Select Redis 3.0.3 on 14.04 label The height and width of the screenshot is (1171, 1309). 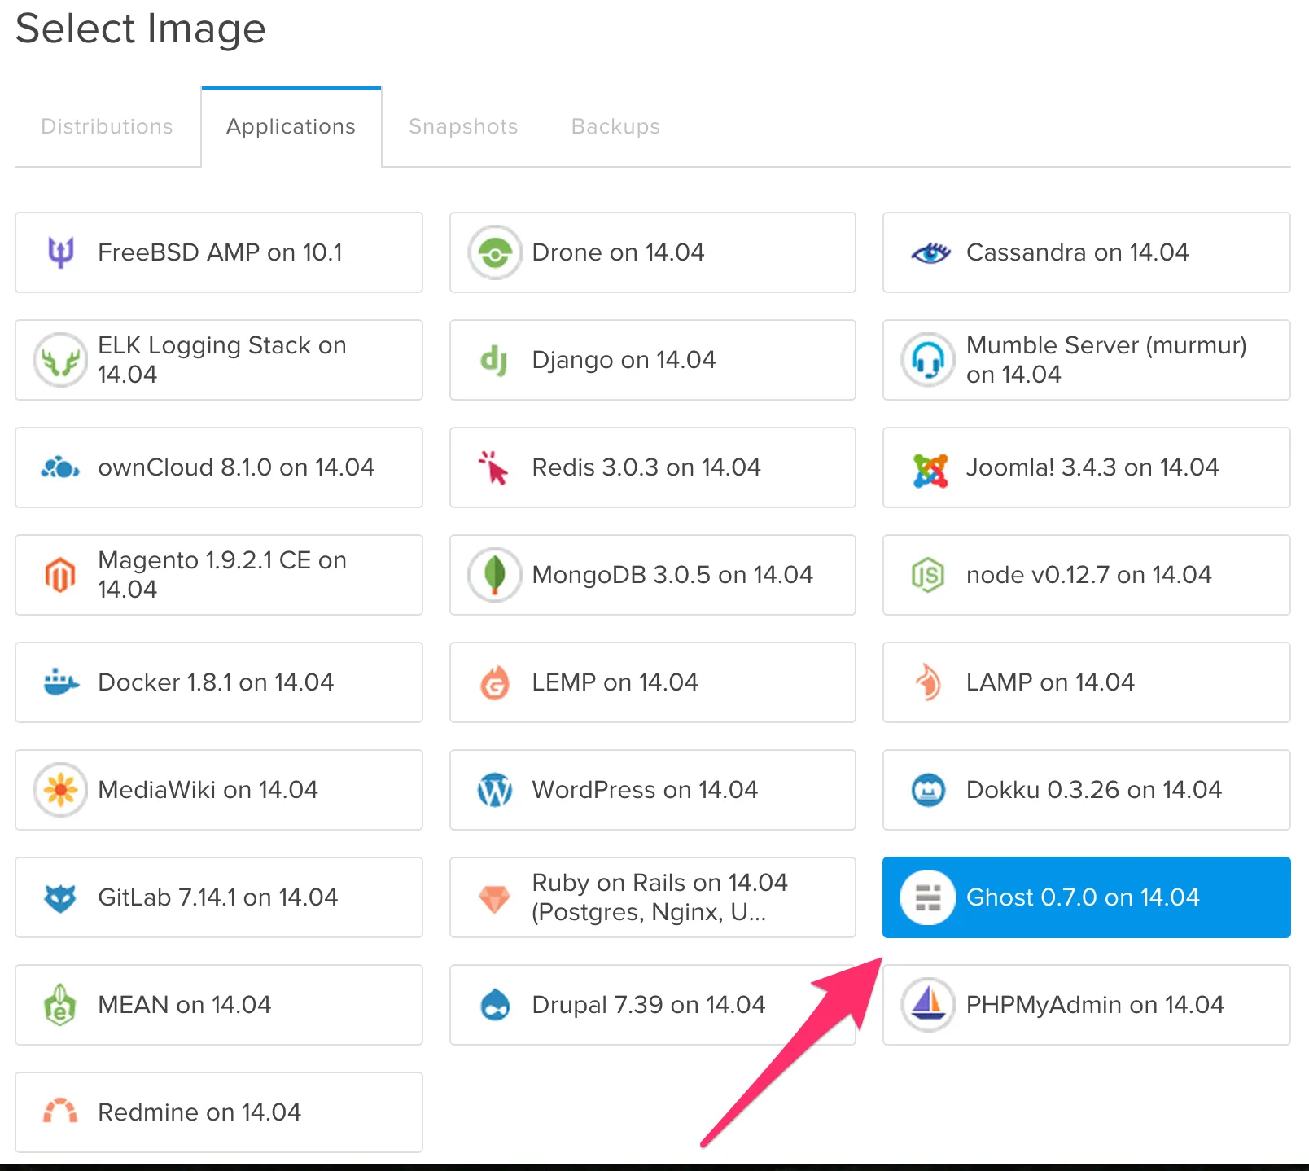coord(646,467)
